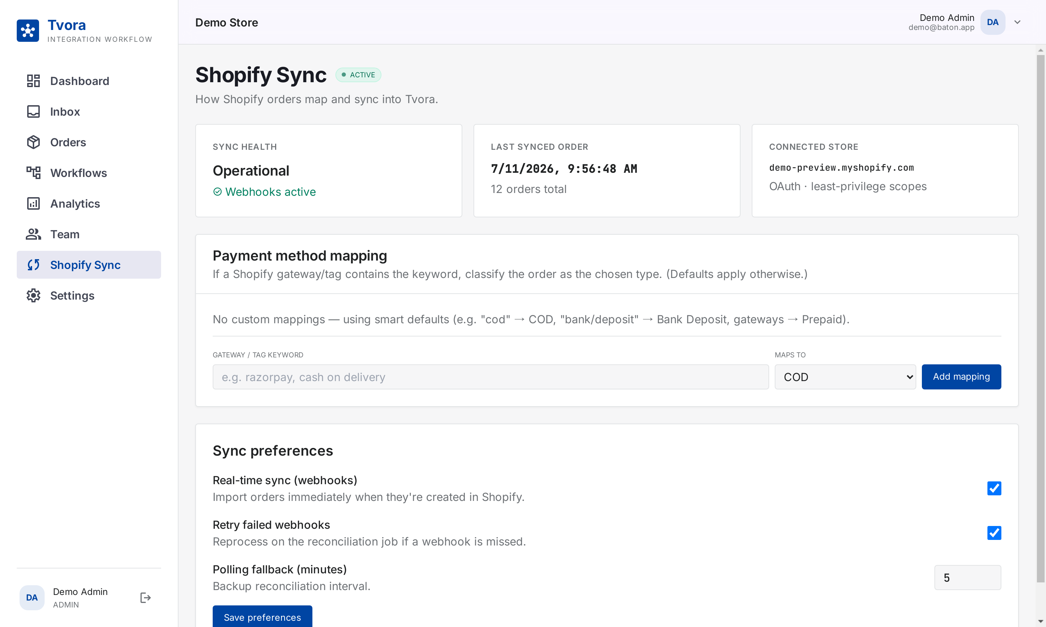Viewport: 1046px width, 627px height.
Task: Click the "Payment method mapping" heading
Action: 300,256
